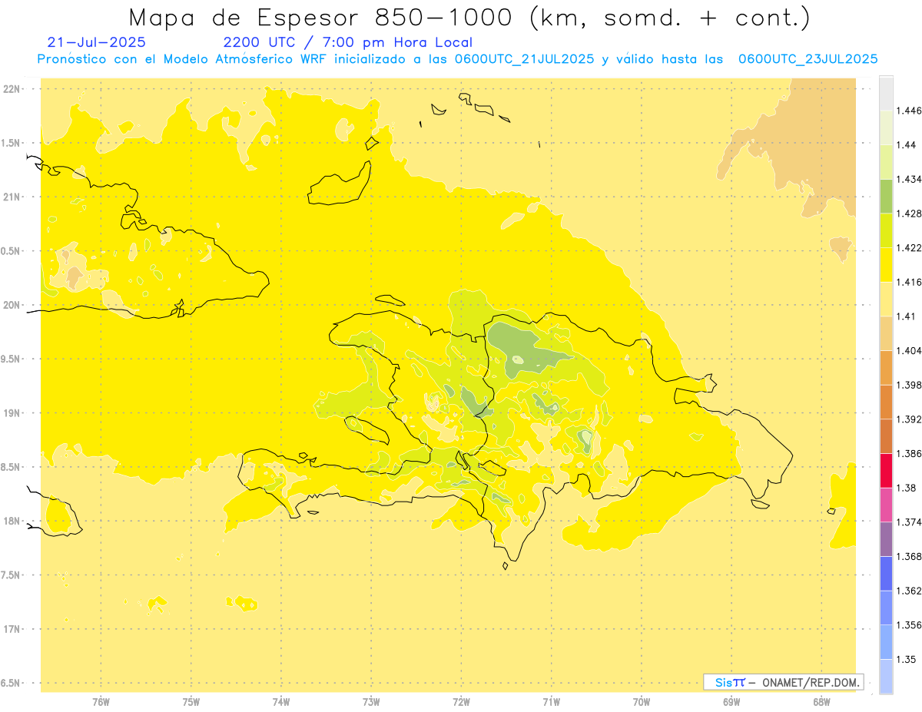The width and height of the screenshot is (922, 712).
Task: Select the pale yellow swatch between 1.41 and 1.416
Action: 886,300
